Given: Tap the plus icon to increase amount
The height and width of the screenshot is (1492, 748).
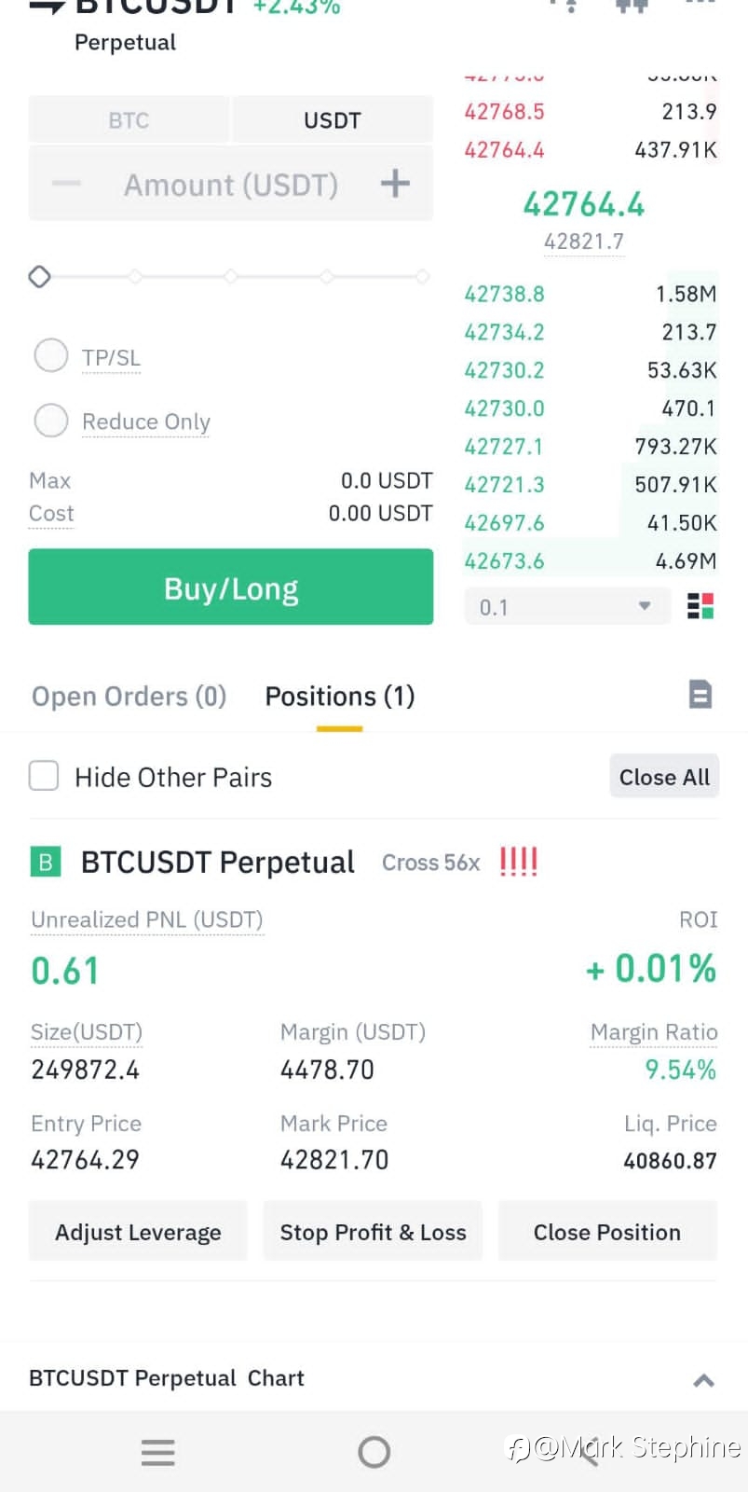Looking at the screenshot, I should 395,184.
